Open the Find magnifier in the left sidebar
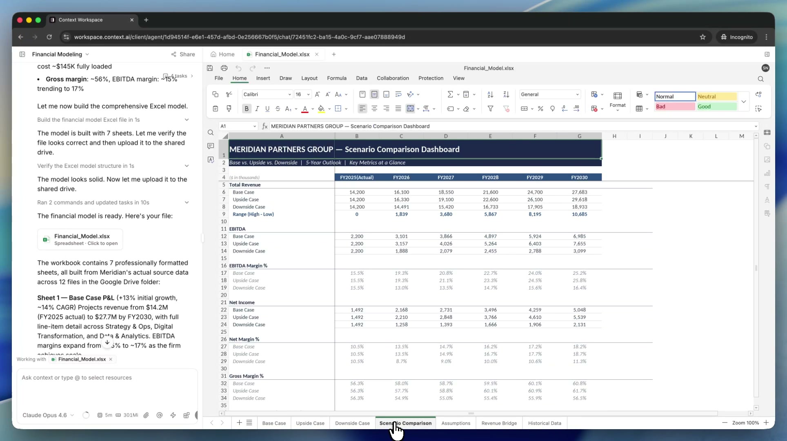This screenshot has width=787, height=441. [x=211, y=133]
